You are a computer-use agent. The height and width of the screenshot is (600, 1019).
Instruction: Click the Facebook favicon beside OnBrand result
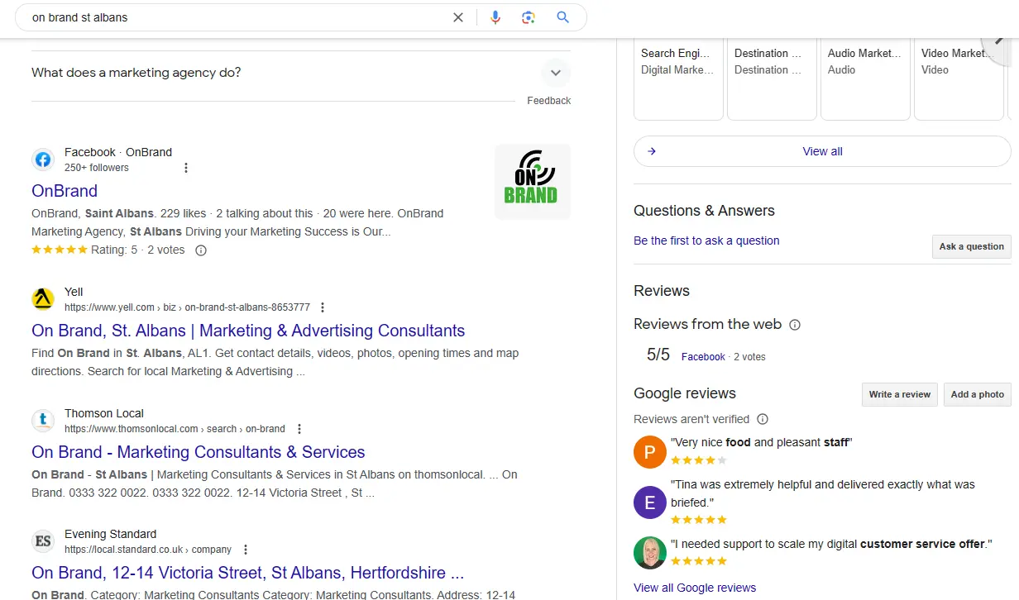pyautogui.click(x=43, y=159)
